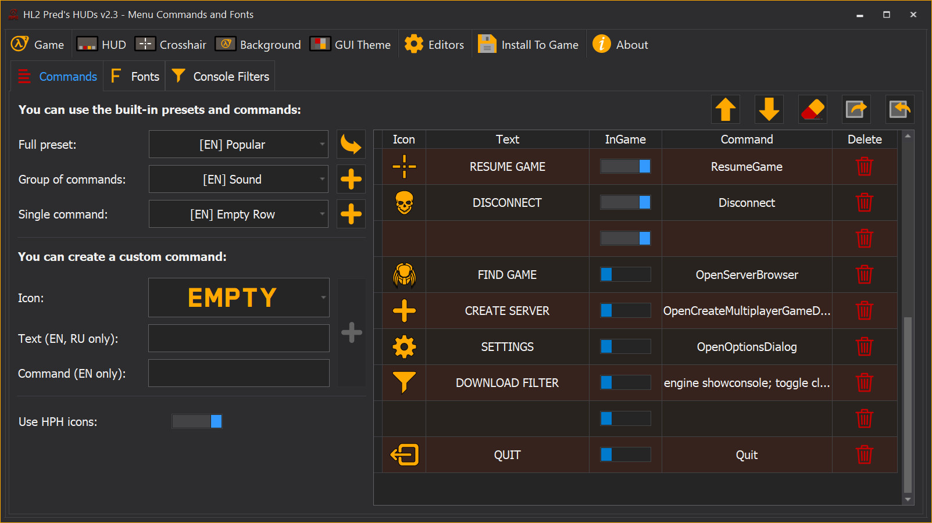
Task: Toggle the Use HPH icons switch
Action: pyautogui.click(x=197, y=421)
